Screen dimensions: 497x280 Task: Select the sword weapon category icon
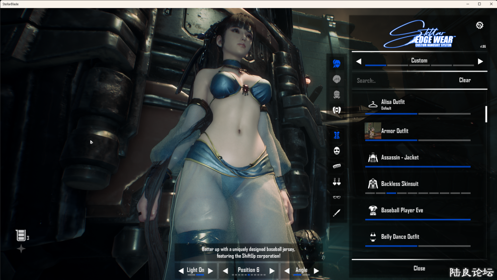(x=336, y=212)
